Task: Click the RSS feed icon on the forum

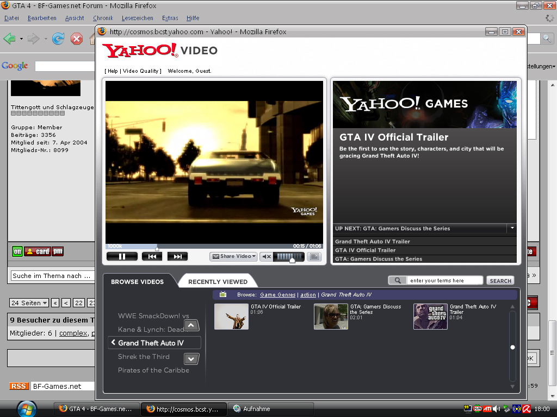Action: (18, 386)
